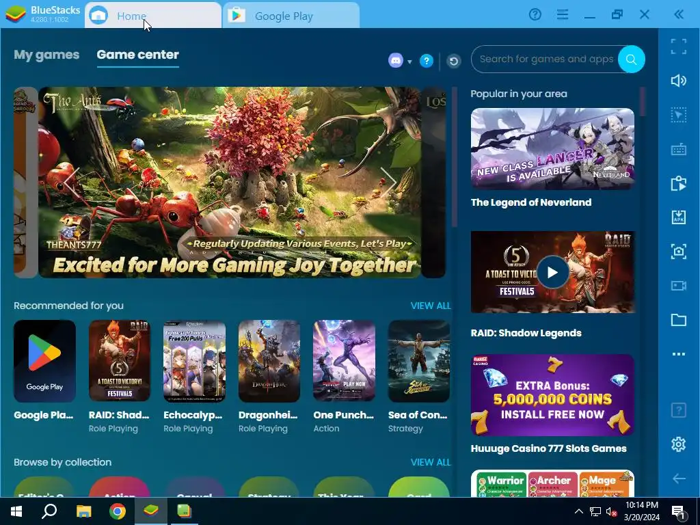This screenshot has width=700, height=525.
Task: Open the multi-instance sync icon
Action: (679, 183)
